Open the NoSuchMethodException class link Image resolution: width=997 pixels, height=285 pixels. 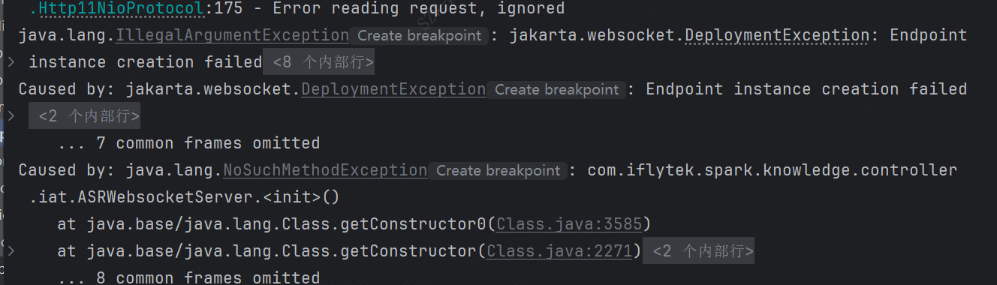[325, 170]
